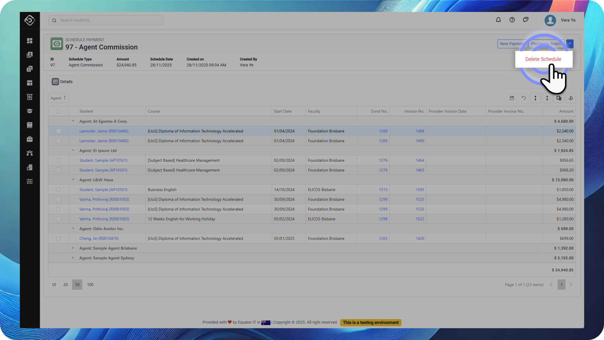
Task: Click the grid undo/revert icon
Action: tap(523, 98)
